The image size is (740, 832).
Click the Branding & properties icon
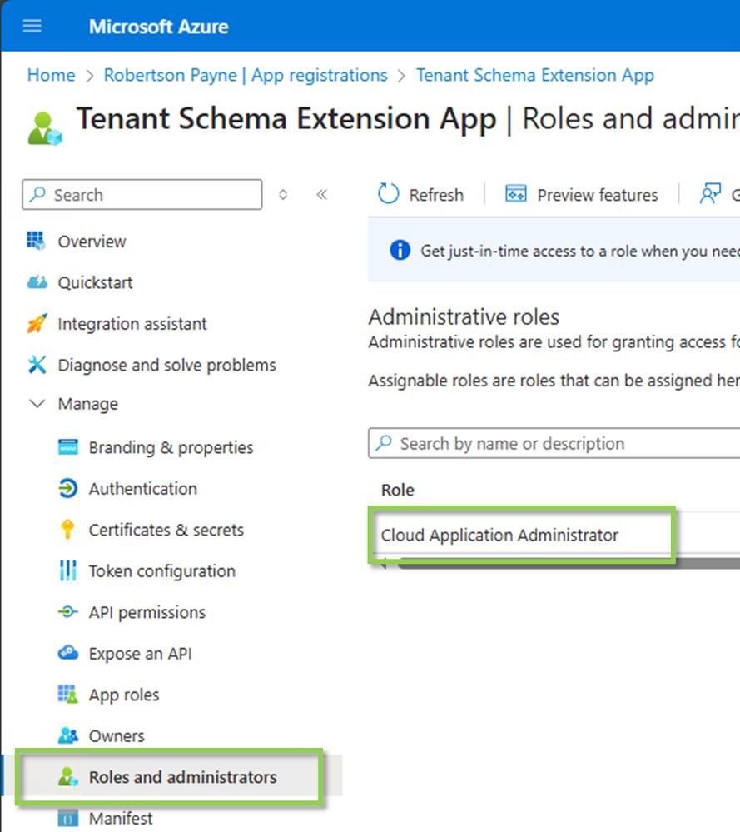click(68, 447)
